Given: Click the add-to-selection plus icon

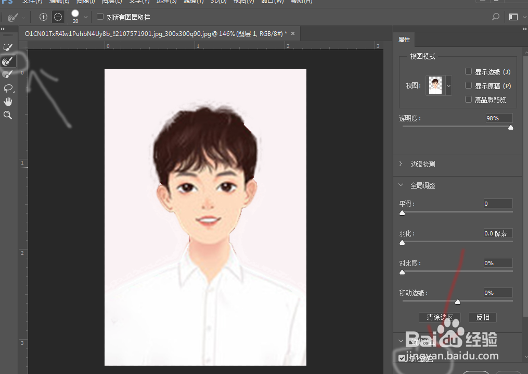Looking at the screenshot, I should pyautogui.click(x=43, y=17).
